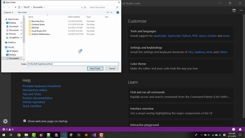Switch to VS Code taskbar icon
This screenshot has width=245, height=138.
[64, 135]
